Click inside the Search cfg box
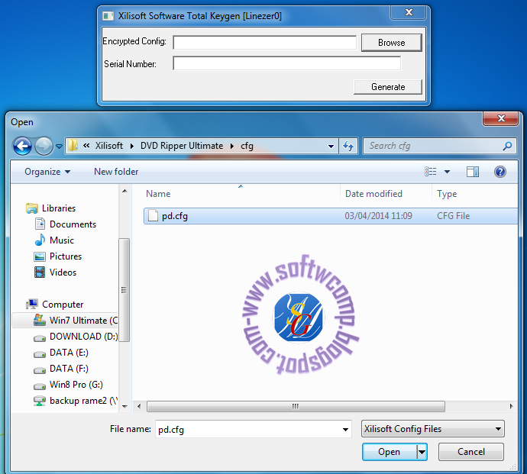 point(434,146)
